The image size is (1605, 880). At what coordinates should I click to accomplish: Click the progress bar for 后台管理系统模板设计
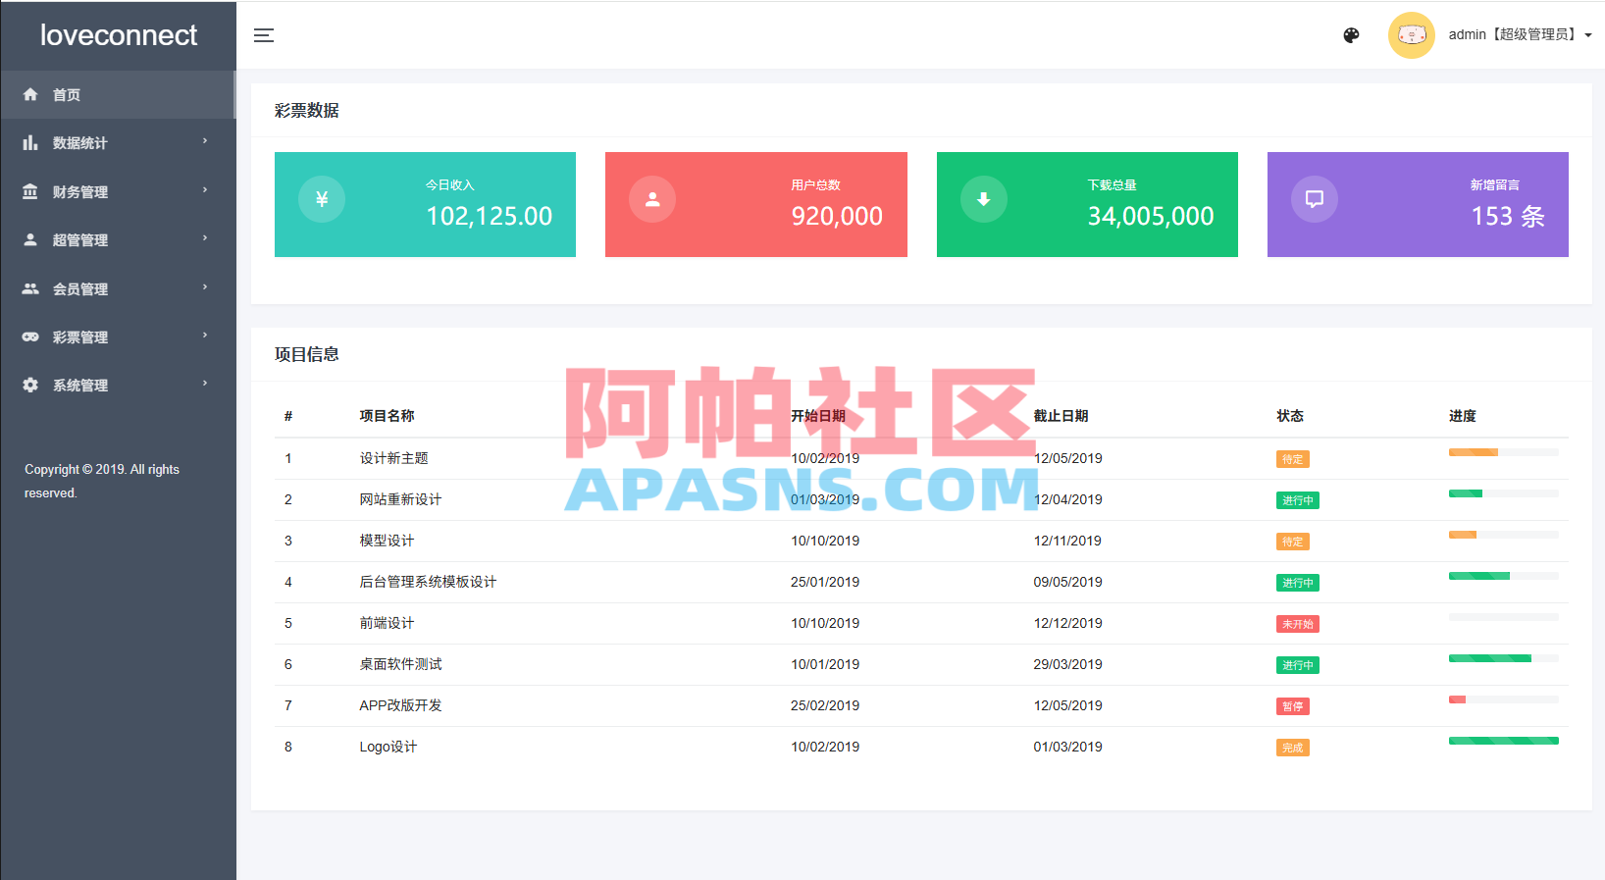(1504, 576)
